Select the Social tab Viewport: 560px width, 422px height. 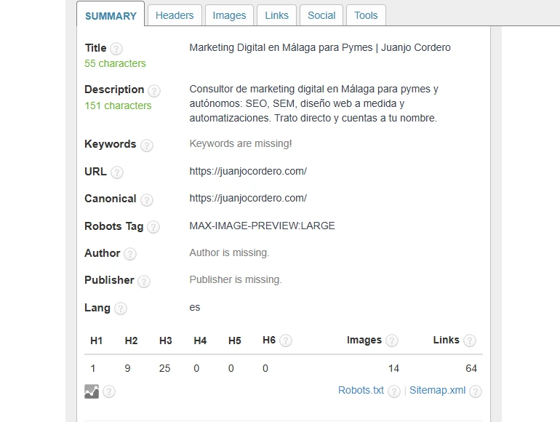[321, 15]
